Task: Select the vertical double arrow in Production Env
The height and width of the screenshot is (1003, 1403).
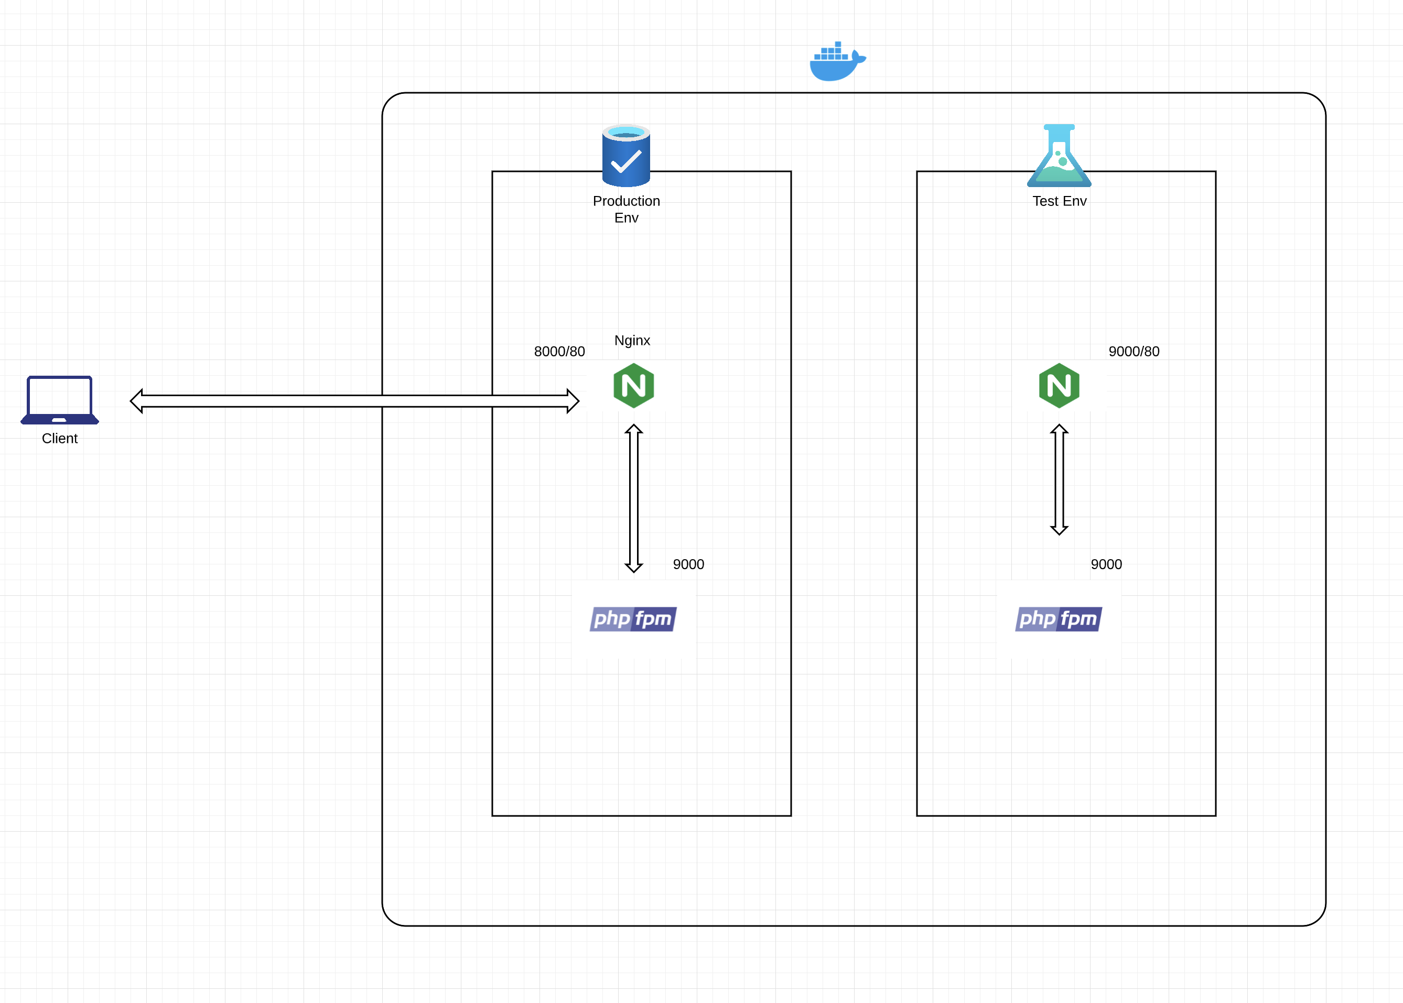Action: coord(633,498)
